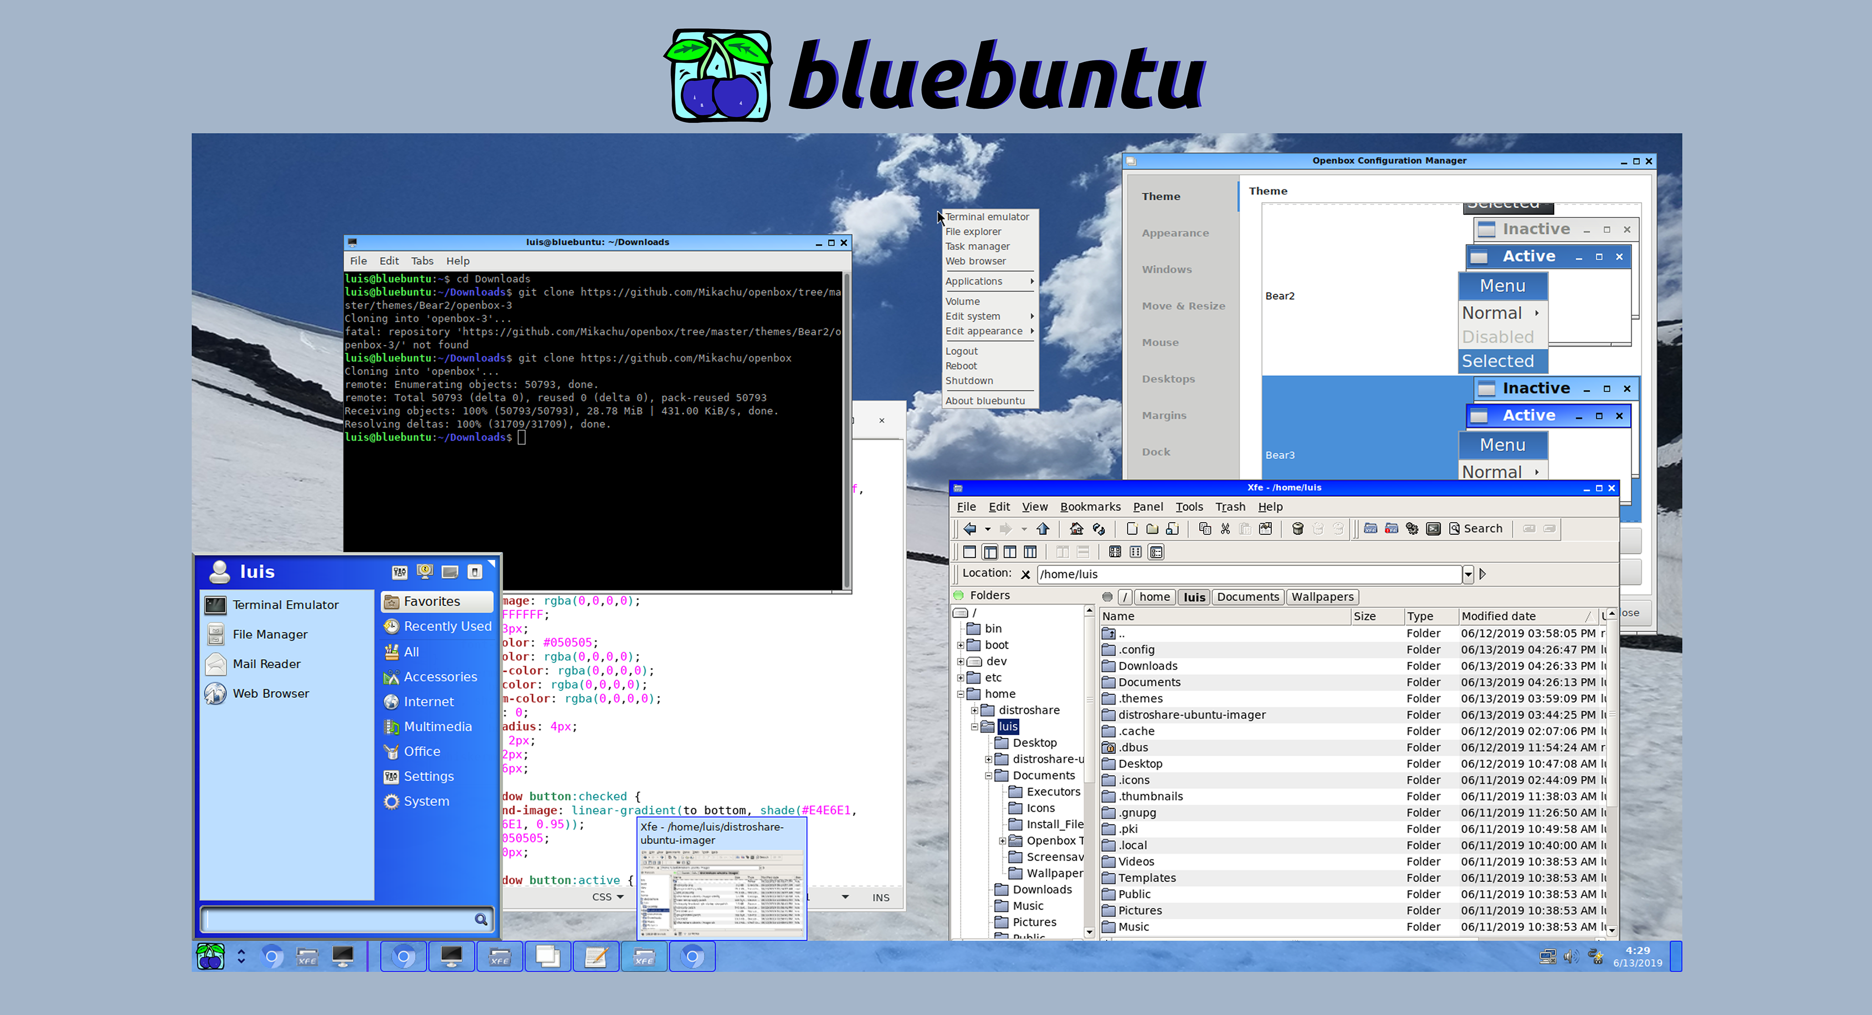Refresh the Xfe panels

point(1099,528)
